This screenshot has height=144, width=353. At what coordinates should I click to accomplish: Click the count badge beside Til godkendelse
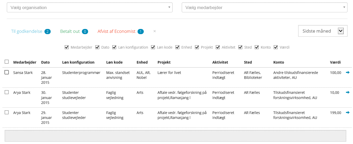47,32
